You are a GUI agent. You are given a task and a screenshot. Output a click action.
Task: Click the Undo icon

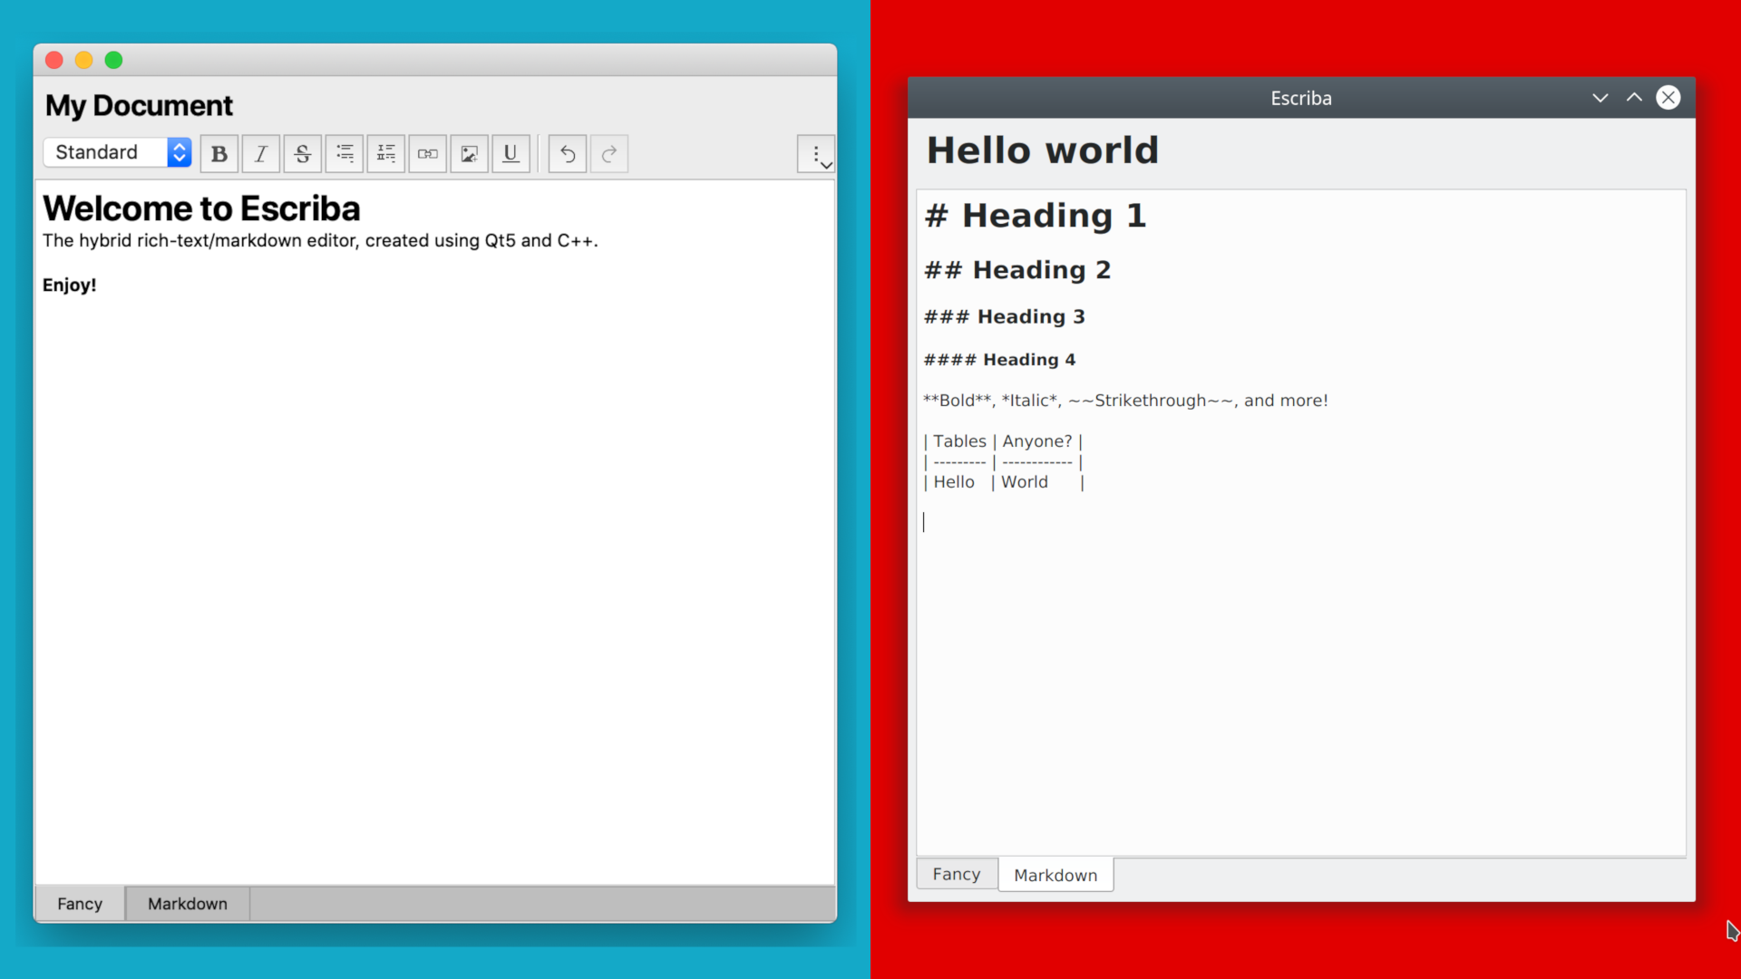point(568,151)
